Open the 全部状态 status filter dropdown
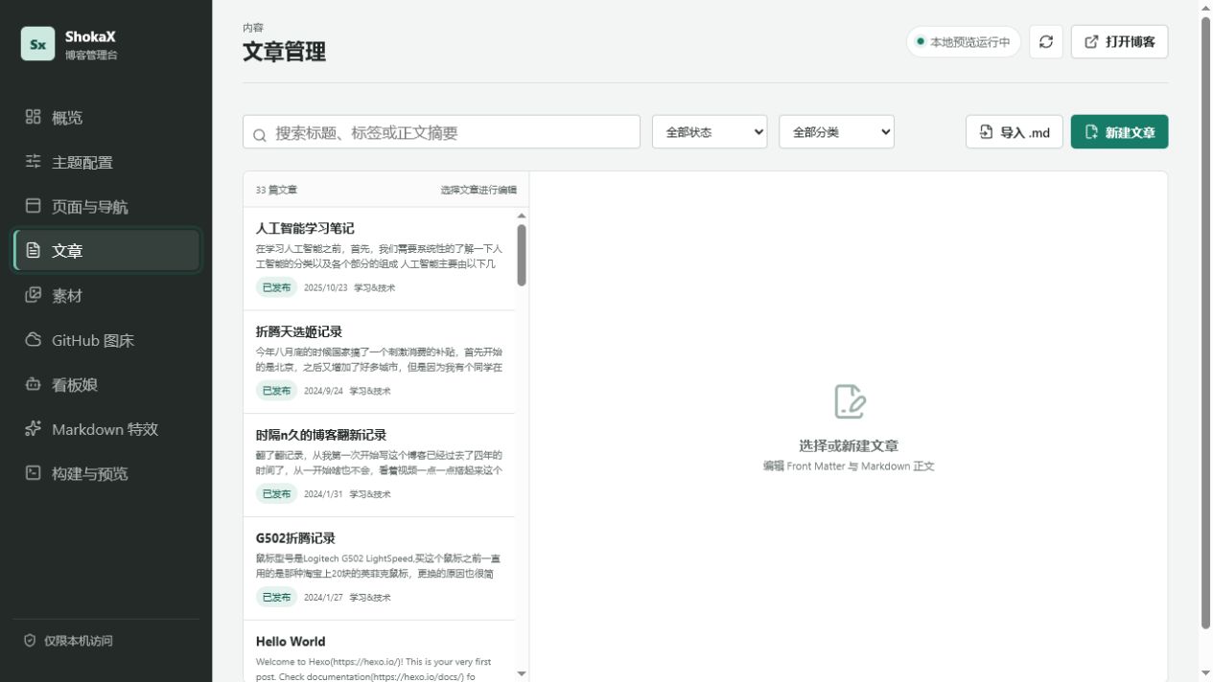The width and height of the screenshot is (1213, 682). (x=710, y=132)
